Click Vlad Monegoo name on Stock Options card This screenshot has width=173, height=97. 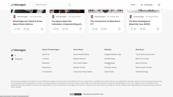(x=22, y=17)
